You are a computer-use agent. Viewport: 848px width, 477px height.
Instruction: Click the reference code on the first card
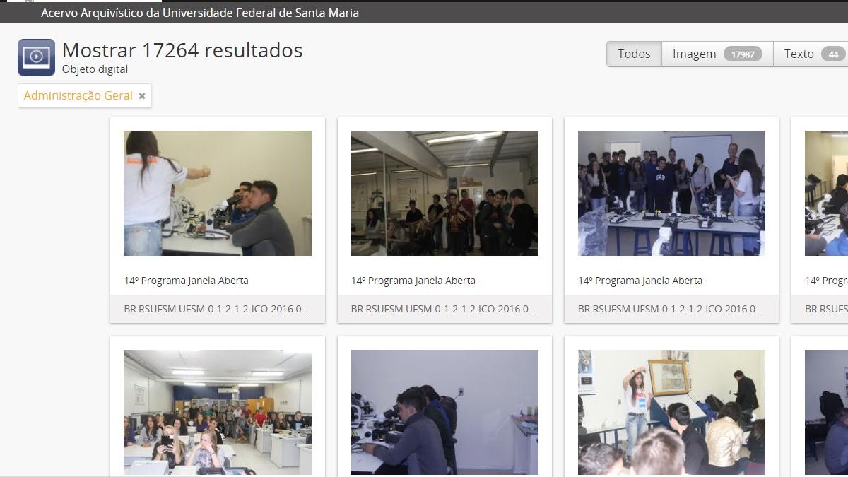[216, 309]
